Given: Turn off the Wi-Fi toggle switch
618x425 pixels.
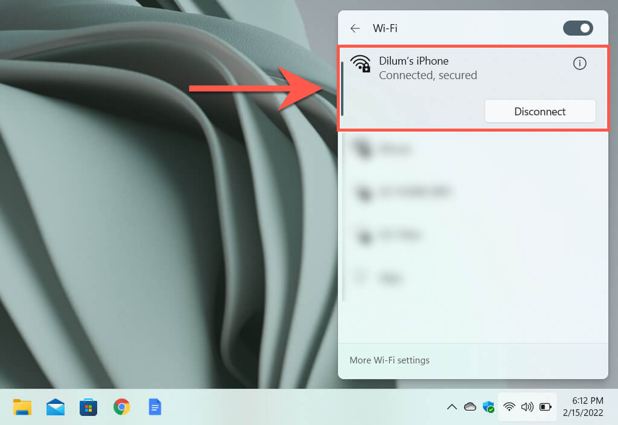Looking at the screenshot, I should pyautogui.click(x=578, y=28).
